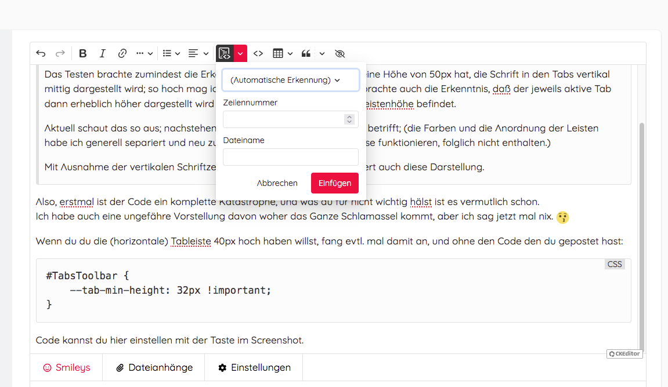Insert inline code with angle brackets icon
Image resolution: width=668 pixels, height=387 pixels.
[258, 53]
